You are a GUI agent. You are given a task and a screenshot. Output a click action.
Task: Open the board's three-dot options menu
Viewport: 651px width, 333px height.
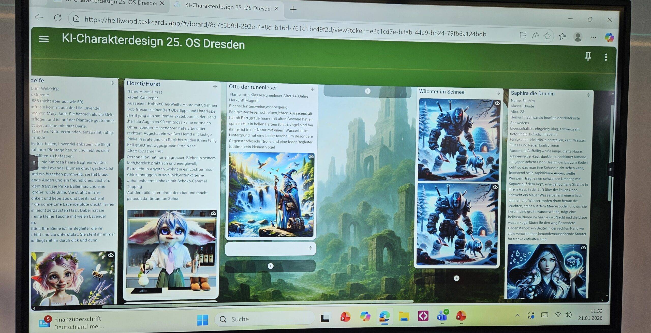tap(606, 57)
